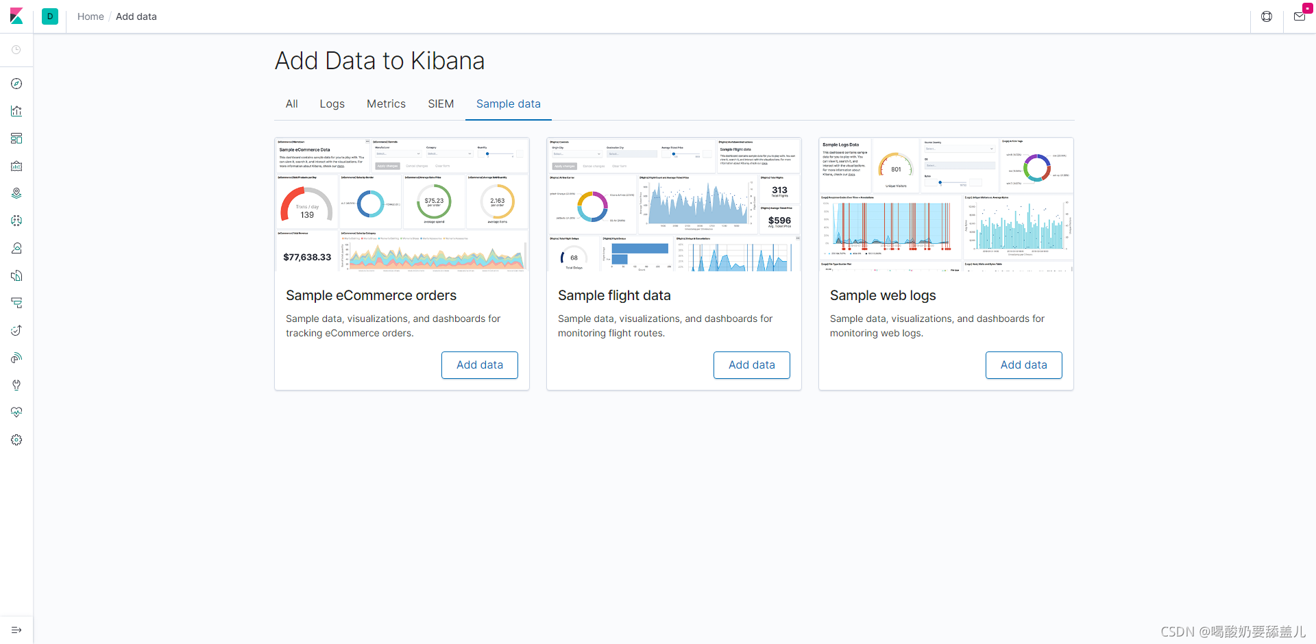This screenshot has height=644, width=1316.
Task: Open Uptime from the side navigation
Action: click(16, 330)
